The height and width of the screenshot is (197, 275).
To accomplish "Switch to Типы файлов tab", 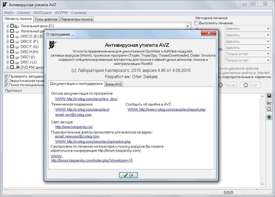I will point(46,19).
